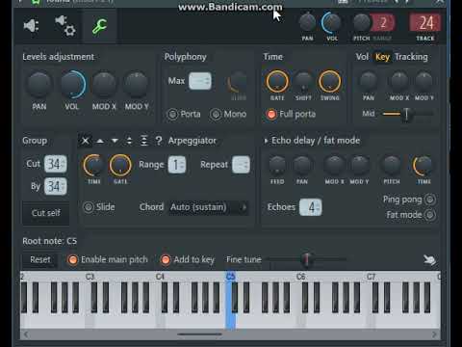Switch to the Vol tracking tab
The image size is (462, 347).
(362, 57)
